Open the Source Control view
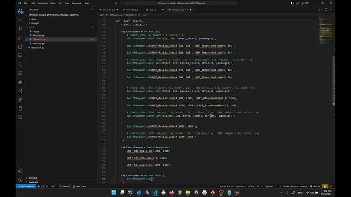Viewport: 351px width, 197px height. (20, 28)
